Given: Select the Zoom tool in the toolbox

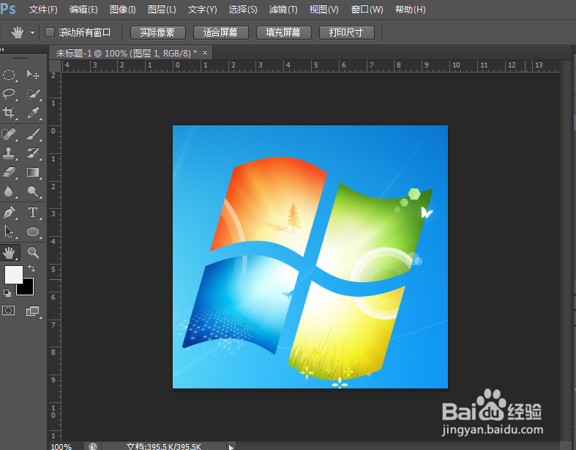Looking at the screenshot, I should point(33,253).
